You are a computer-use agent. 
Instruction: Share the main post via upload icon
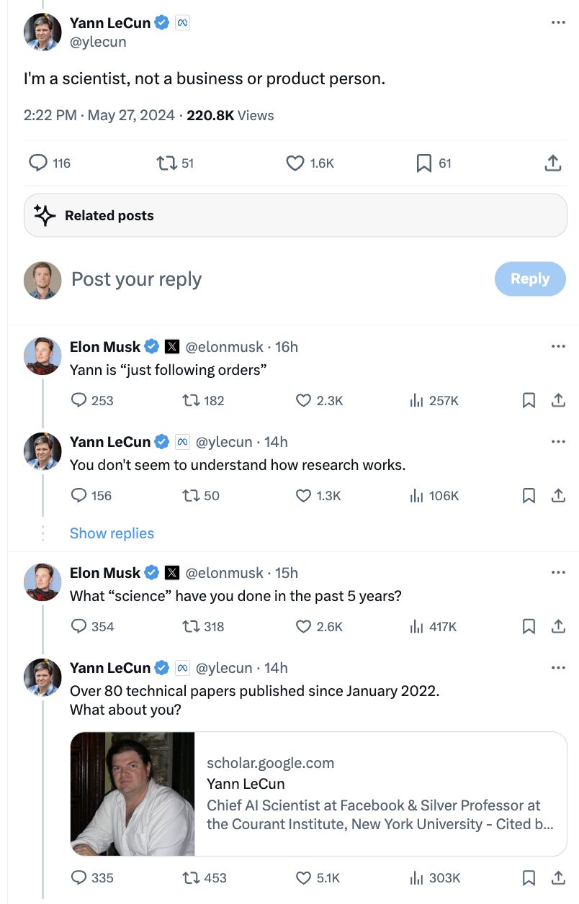(x=552, y=163)
